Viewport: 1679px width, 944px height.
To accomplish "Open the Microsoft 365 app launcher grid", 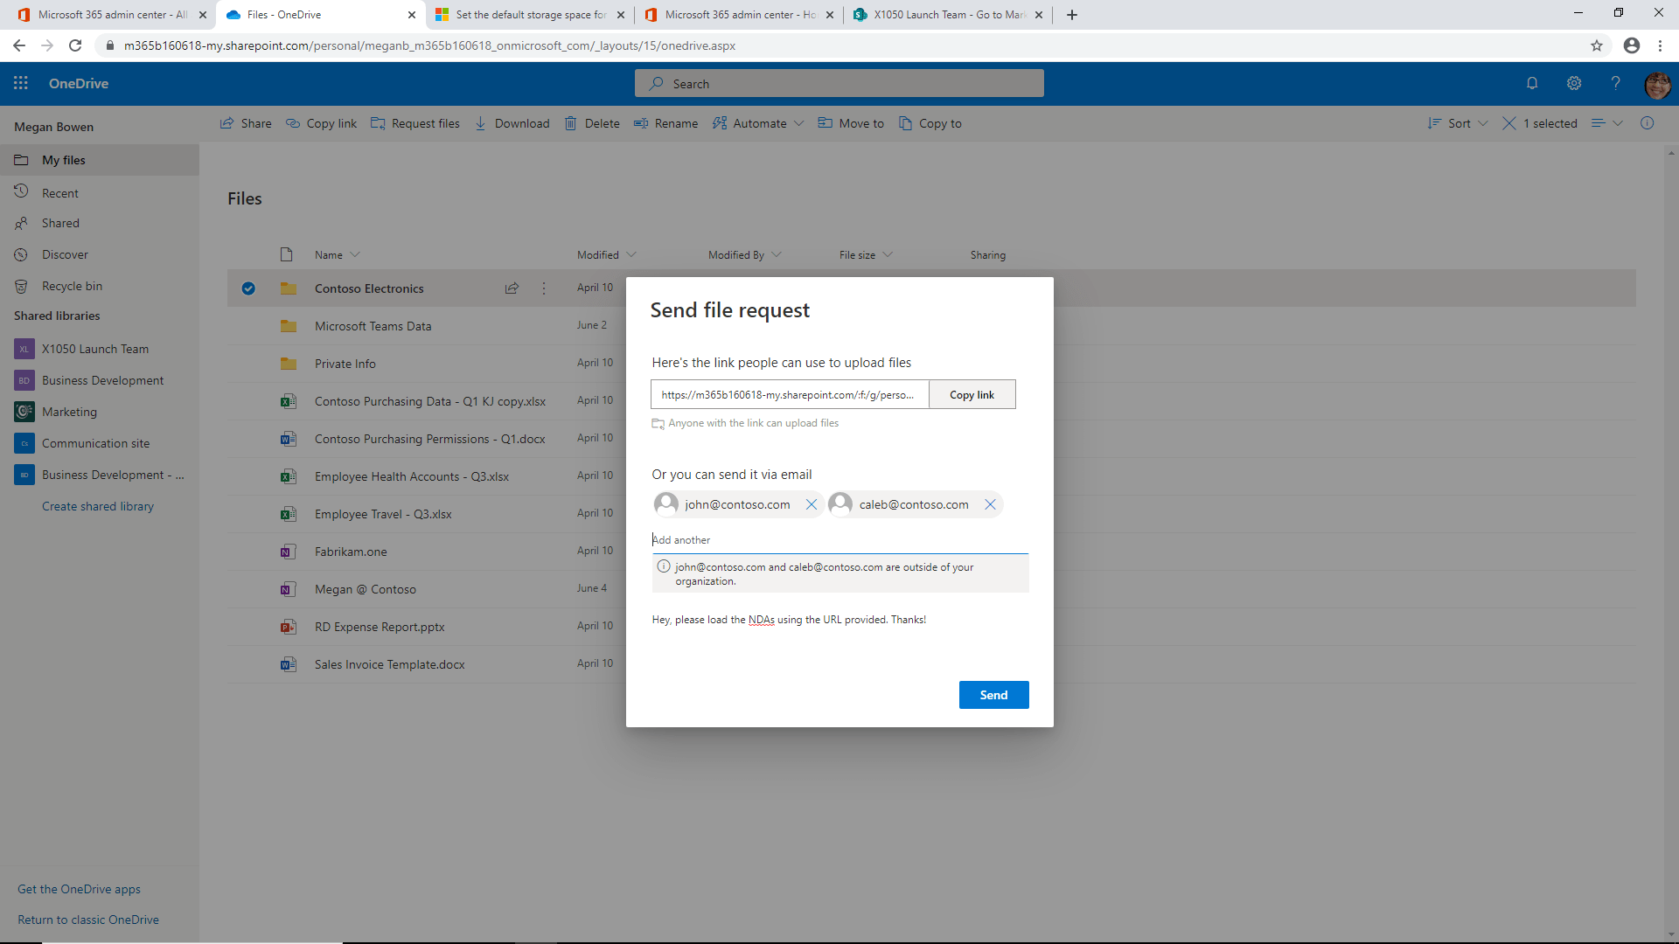I will pyautogui.click(x=20, y=83).
